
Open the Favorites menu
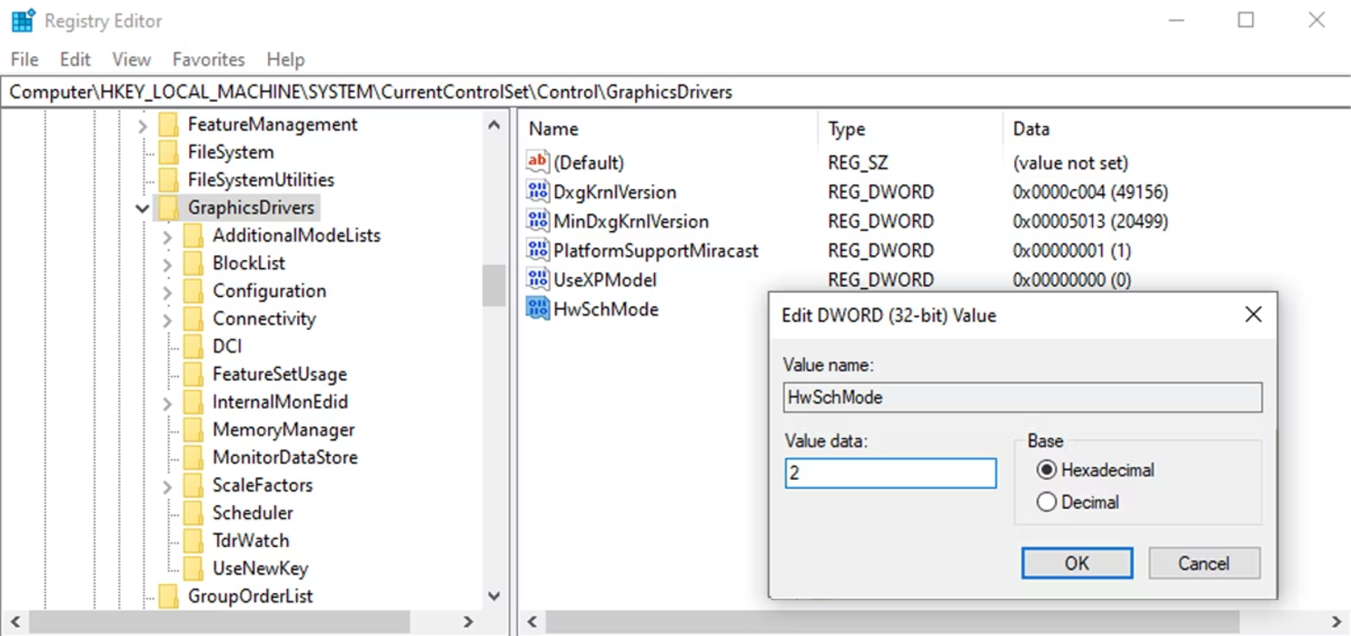(208, 59)
